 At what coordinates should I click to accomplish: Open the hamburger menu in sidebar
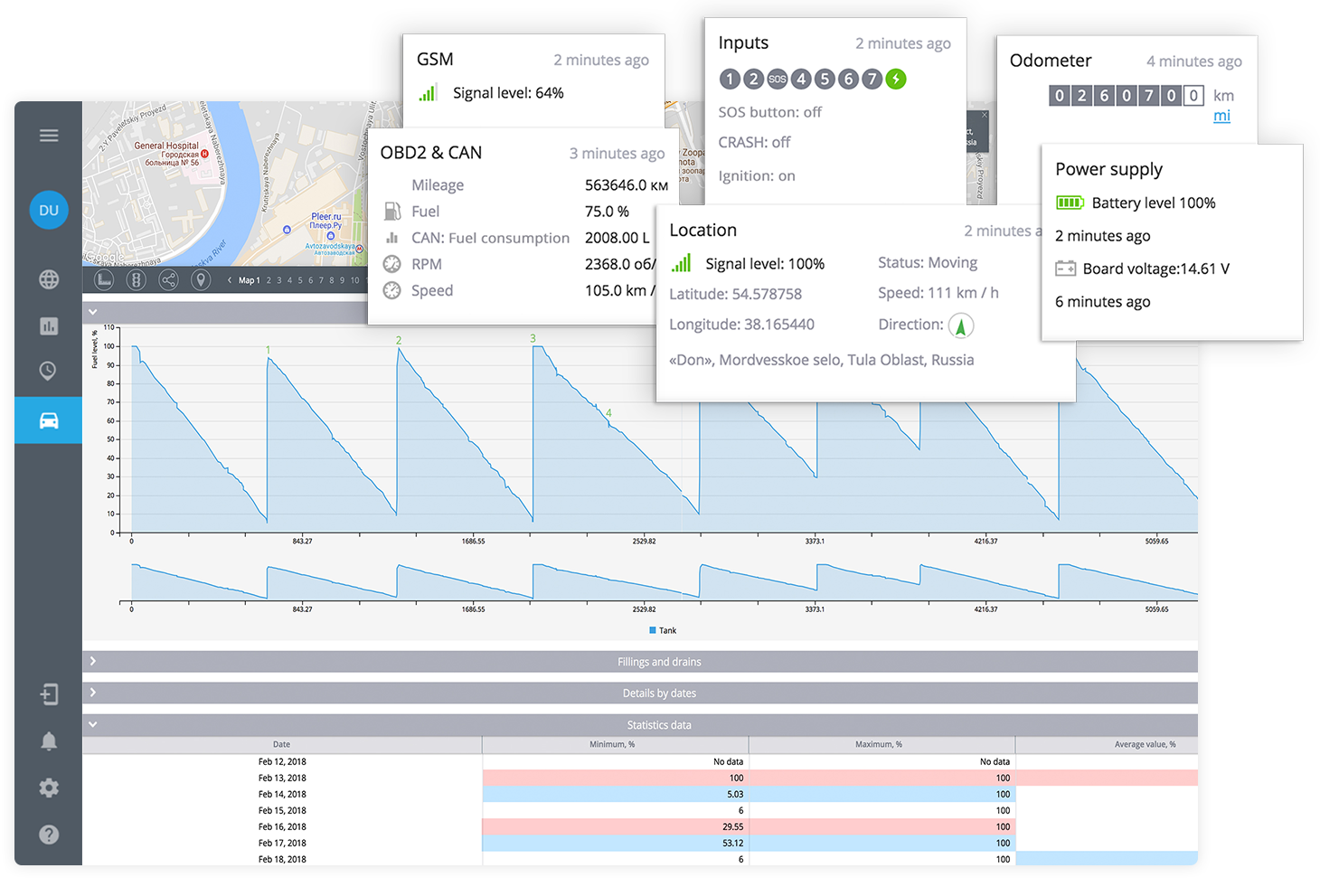point(49,136)
